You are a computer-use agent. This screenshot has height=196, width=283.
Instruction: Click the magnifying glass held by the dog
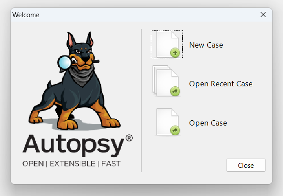[x=65, y=63]
